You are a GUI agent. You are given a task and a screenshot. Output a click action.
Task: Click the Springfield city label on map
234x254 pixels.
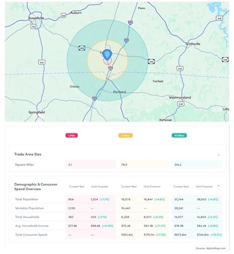point(37,112)
